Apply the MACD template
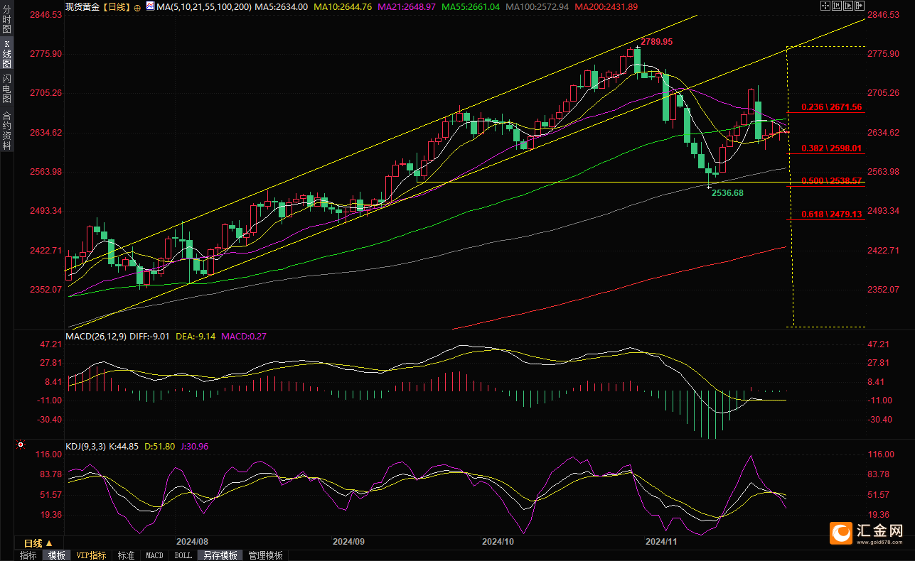The width and height of the screenshot is (915, 561). click(x=154, y=555)
